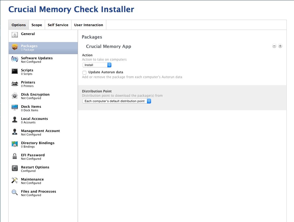Open the Printers payload label

coord(28,82)
